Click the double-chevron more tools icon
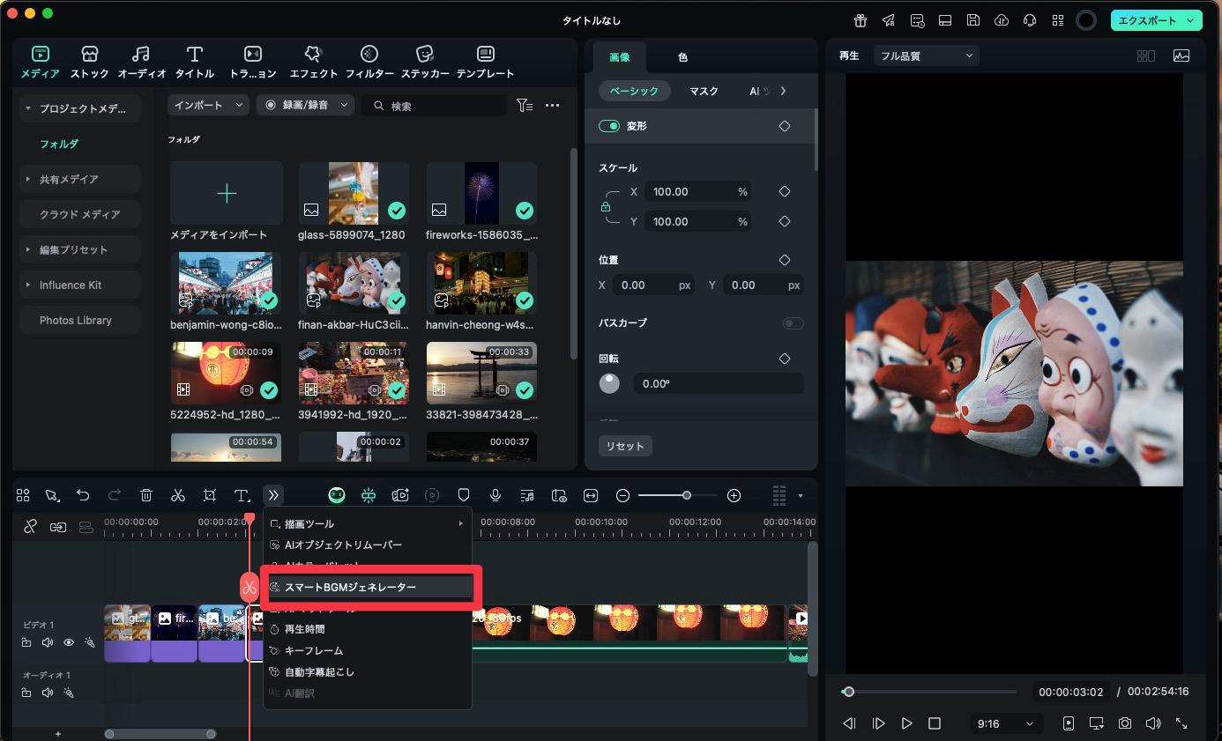The height and width of the screenshot is (741, 1222). [x=273, y=496]
